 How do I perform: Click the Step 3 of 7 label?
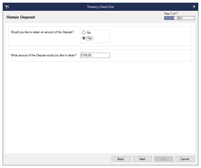coord(171,14)
